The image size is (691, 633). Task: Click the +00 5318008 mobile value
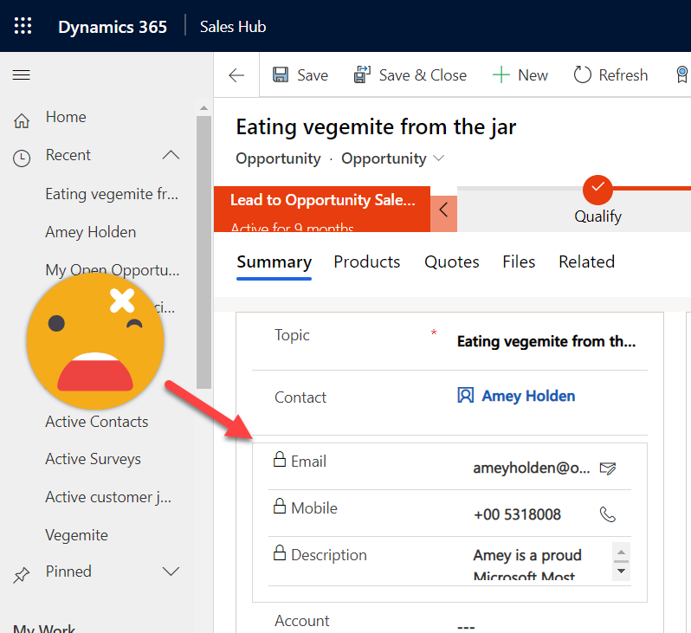[x=517, y=515]
